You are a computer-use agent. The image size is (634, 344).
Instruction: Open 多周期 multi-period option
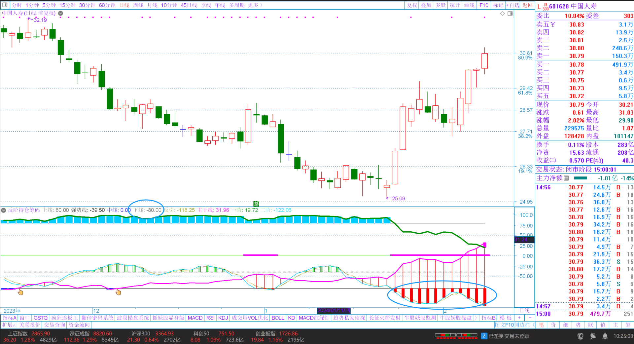click(237, 5)
